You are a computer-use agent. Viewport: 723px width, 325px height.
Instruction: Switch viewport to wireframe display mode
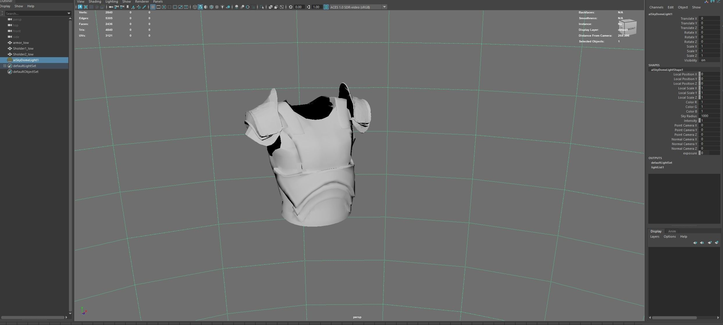195,7
